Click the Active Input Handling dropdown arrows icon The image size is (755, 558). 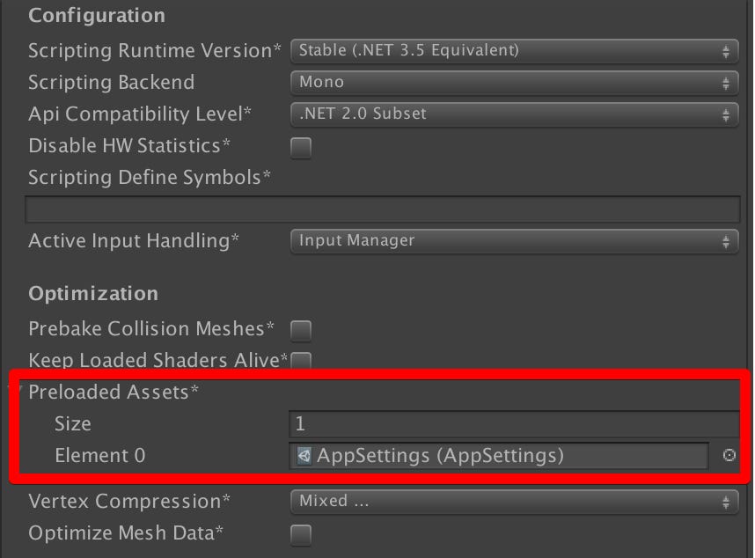(x=727, y=240)
